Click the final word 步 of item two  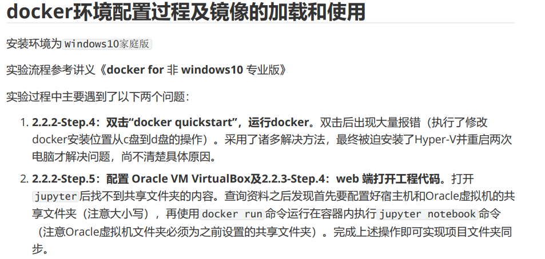38,249
